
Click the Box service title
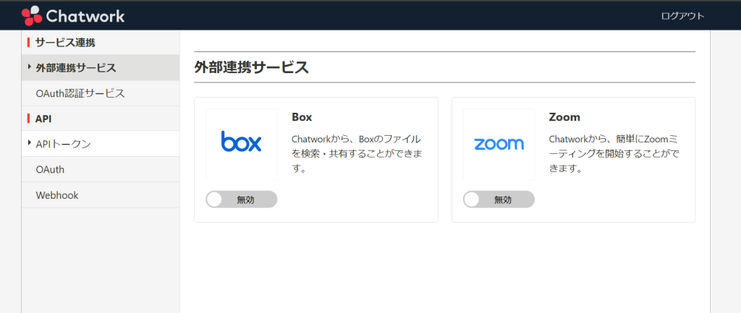(302, 116)
